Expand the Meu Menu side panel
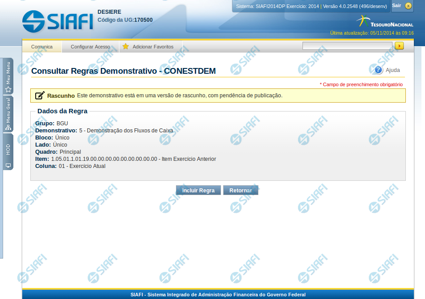 8,76
